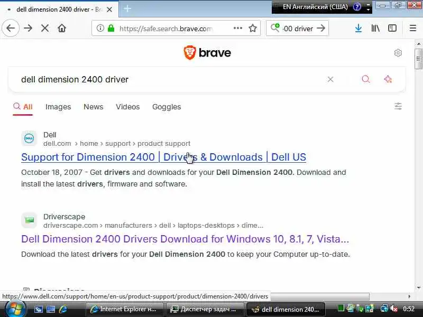
Task: Open Support for Dimension 2400 Dell link
Action: [x=163, y=157]
